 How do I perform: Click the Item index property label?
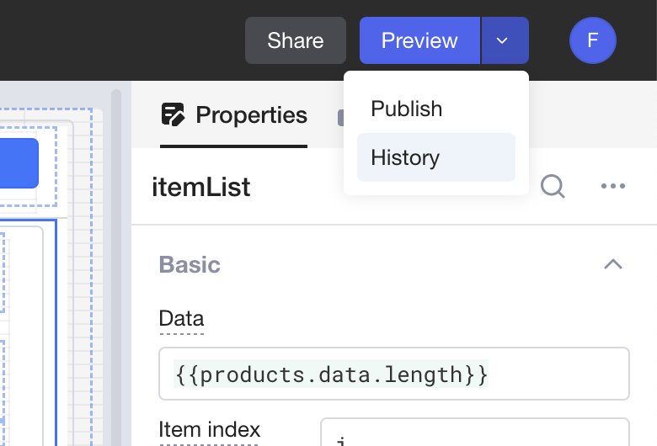point(210,430)
